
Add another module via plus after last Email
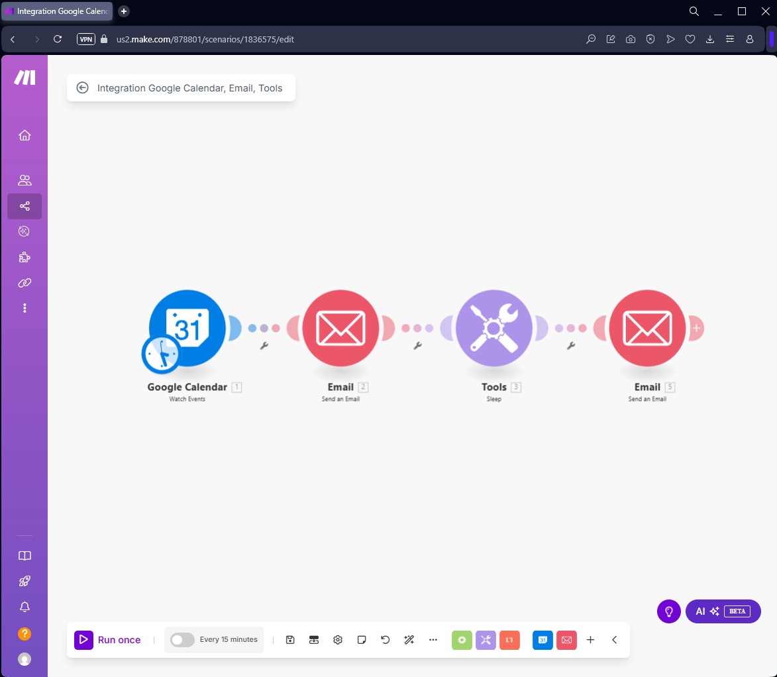(696, 328)
